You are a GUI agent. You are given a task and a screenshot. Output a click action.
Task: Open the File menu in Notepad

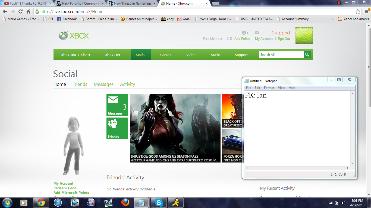[x=249, y=88]
